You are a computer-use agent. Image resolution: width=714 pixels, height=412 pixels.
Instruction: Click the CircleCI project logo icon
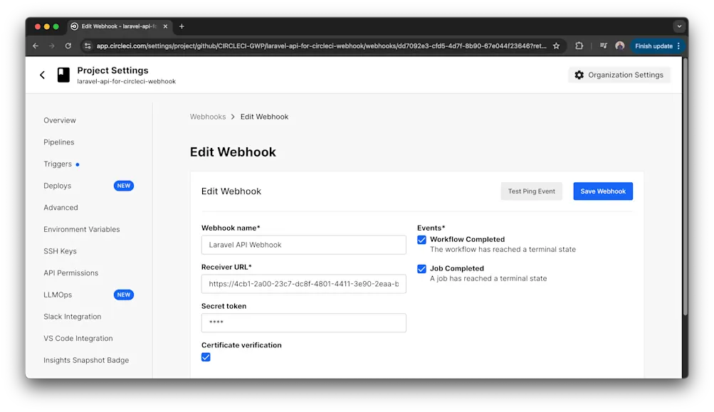pos(63,74)
